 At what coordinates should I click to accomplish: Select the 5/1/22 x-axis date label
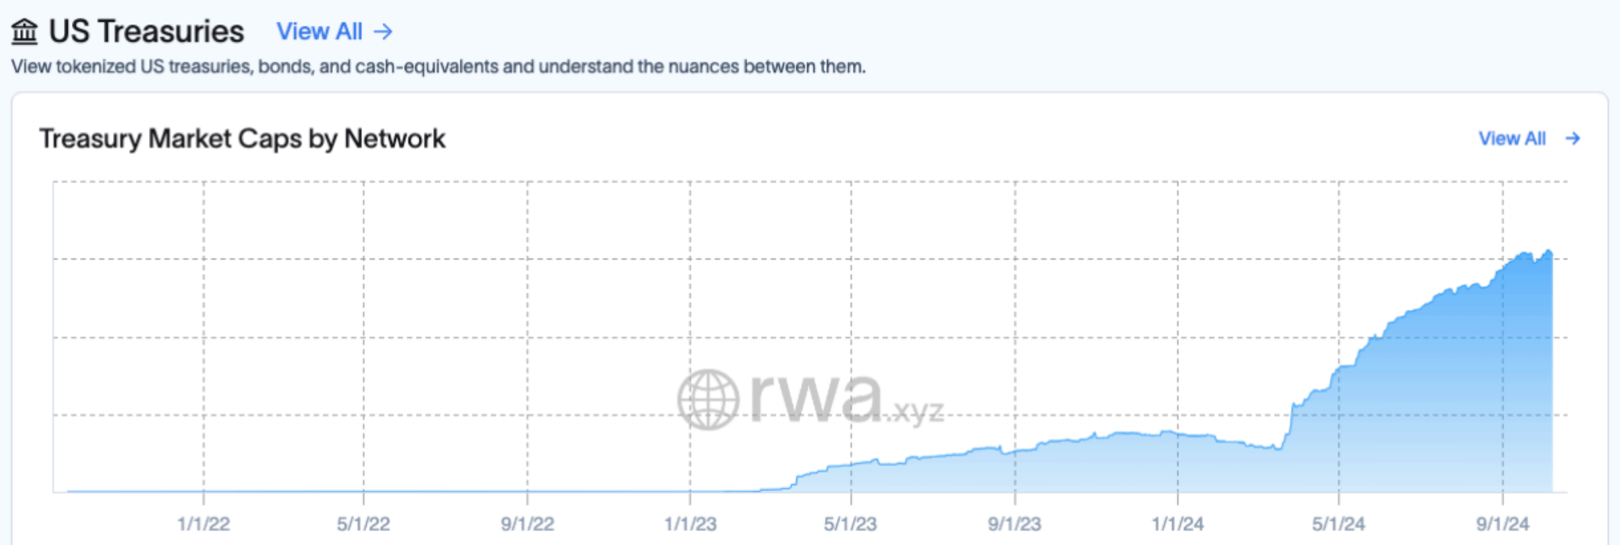364,524
